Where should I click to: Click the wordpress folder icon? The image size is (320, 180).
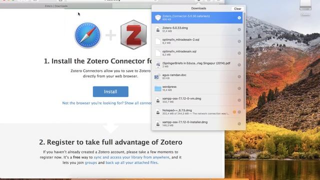(158, 88)
